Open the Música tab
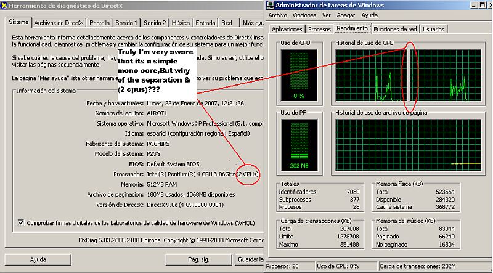This screenshot has height=273, width=493. click(181, 23)
